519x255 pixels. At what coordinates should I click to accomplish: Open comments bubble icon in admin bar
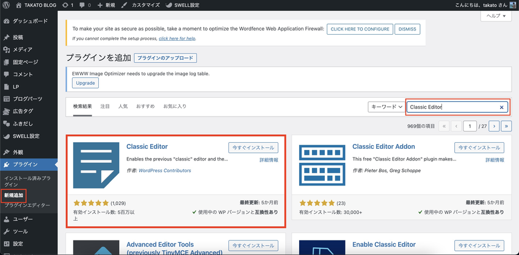tap(81, 5)
